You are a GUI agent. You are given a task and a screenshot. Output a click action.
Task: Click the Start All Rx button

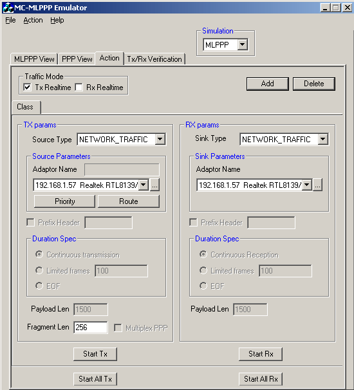pyautogui.click(x=261, y=379)
